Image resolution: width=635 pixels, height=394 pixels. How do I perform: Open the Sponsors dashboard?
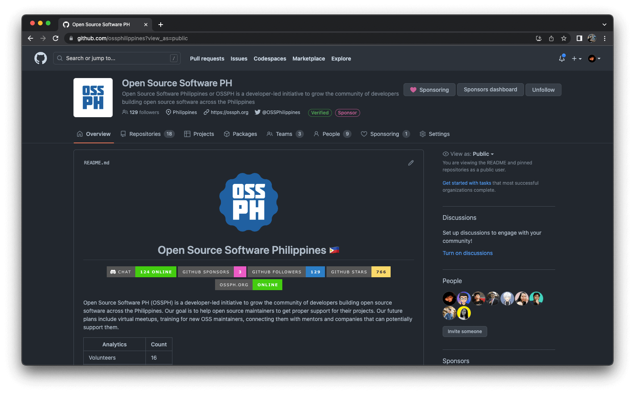[x=490, y=89]
